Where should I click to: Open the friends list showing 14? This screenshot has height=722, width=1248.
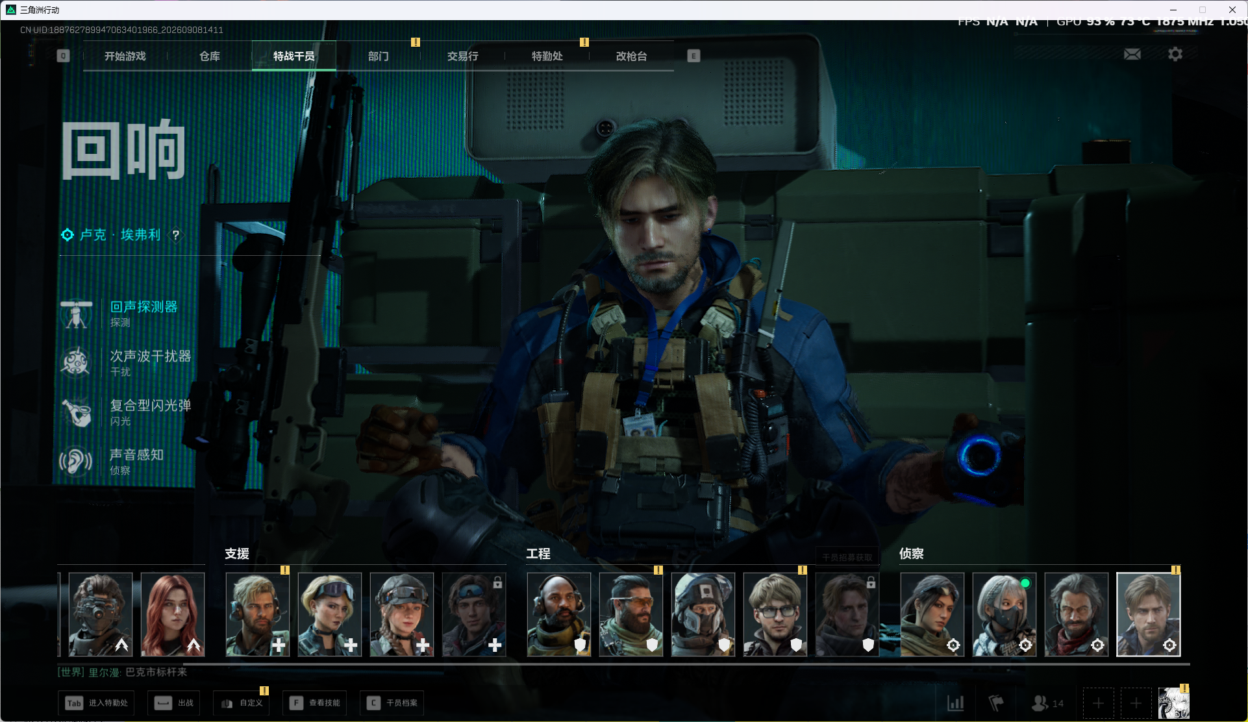1047,703
